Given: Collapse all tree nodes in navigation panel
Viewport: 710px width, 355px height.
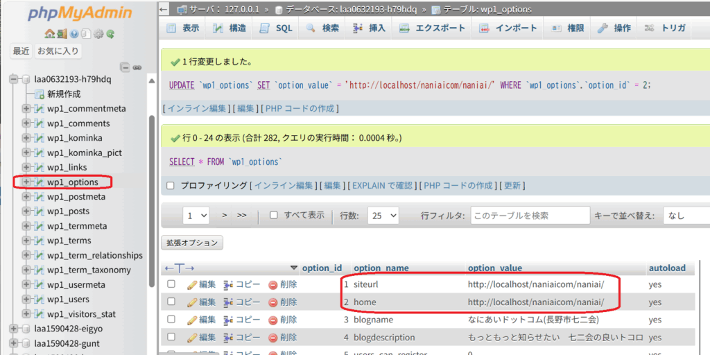Looking at the screenshot, I should [125, 67].
